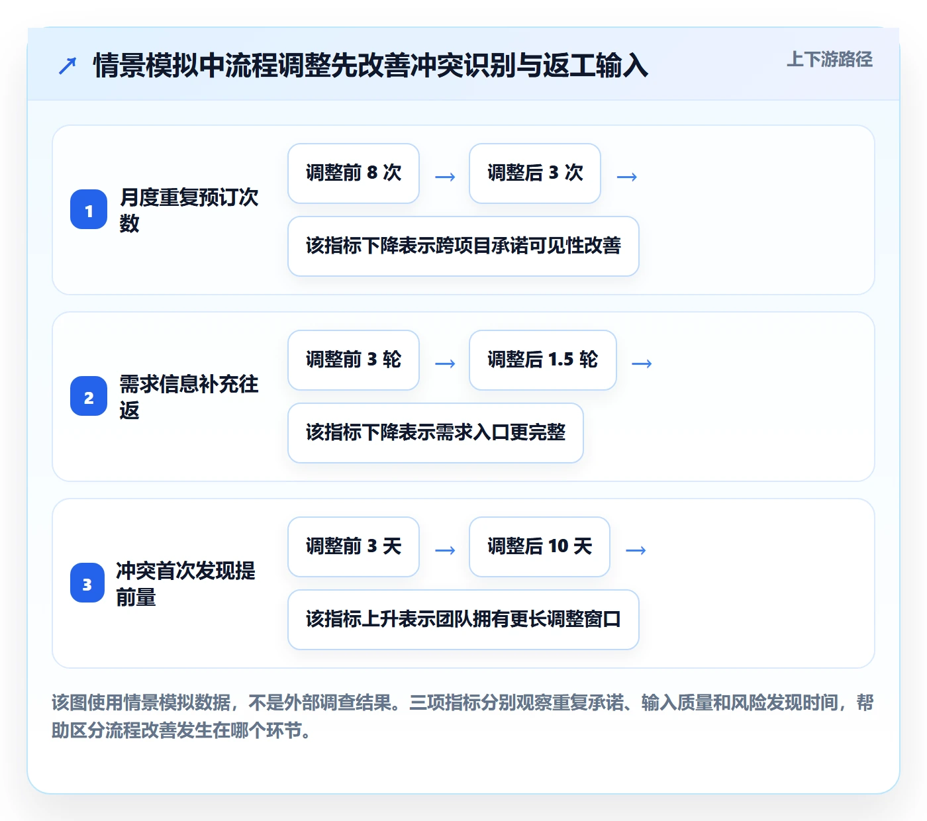
Task: Click the 调整前 3 天 chip
Action: click(x=354, y=547)
